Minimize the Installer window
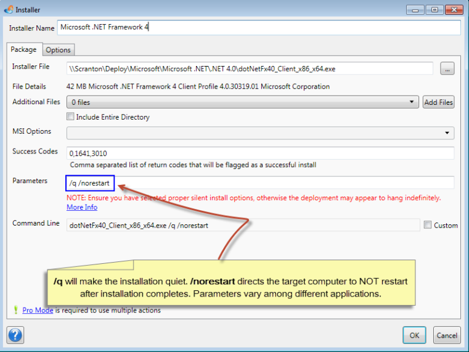Viewport: 469px width, 352px height. pyautogui.click(x=415, y=10)
